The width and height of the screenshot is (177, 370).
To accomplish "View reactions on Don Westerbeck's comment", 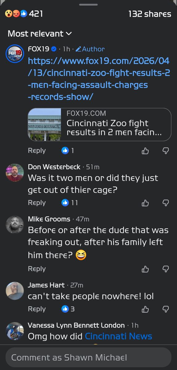I will click(x=70, y=203).
